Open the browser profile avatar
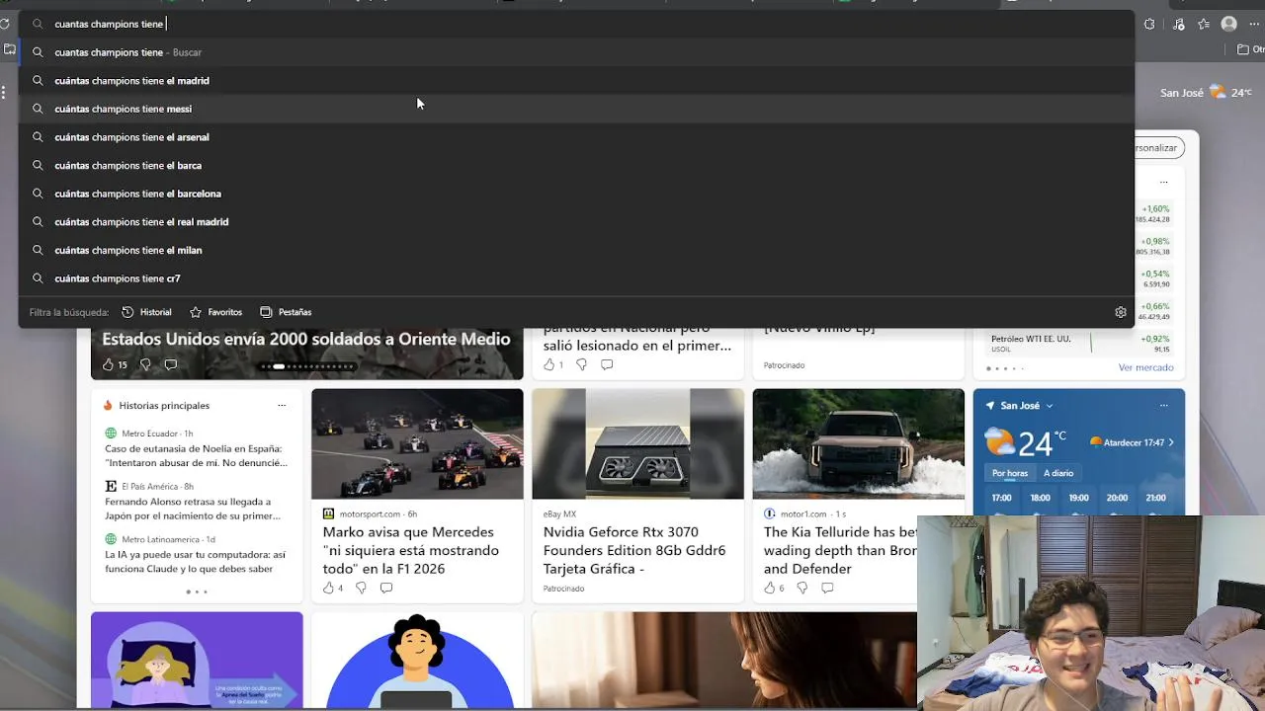Screen dimensions: 1265x711 pyautogui.click(x=1229, y=25)
